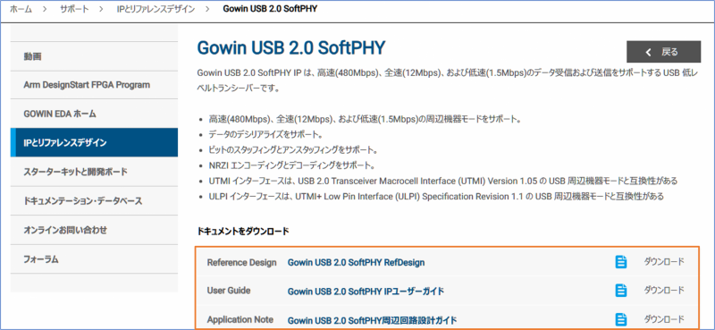Image resolution: width=715 pixels, height=330 pixels.
Task: Open Gowin USB 2.0 SoftPHY RefDesign link
Action: click(356, 262)
